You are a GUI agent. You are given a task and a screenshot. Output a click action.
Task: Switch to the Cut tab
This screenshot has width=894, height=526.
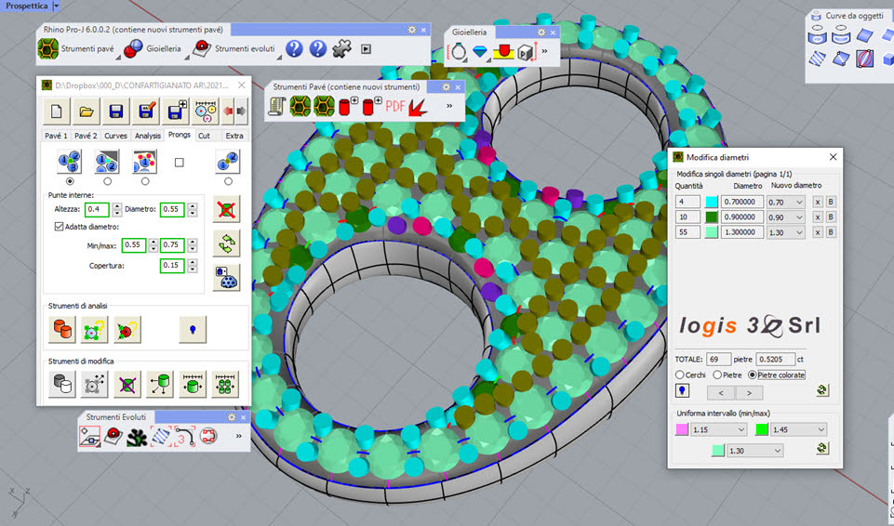click(204, 136)
